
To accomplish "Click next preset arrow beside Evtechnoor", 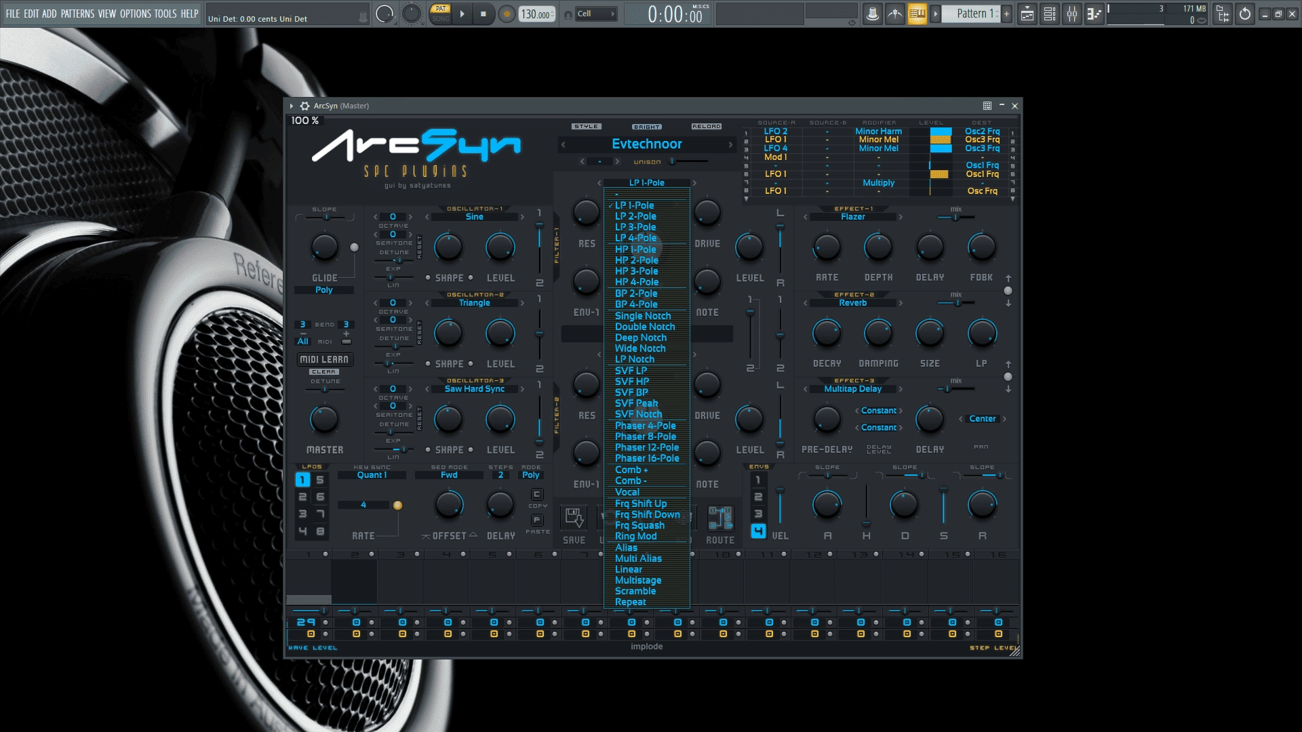I will pyautogui.click(x=730, y=144).
